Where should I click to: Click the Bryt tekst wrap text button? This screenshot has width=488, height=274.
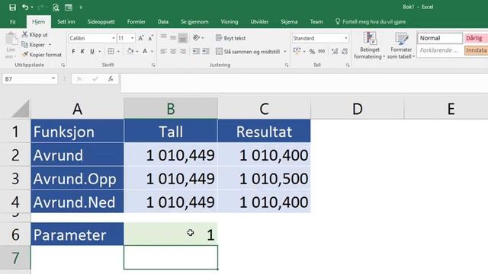point(230,38)
